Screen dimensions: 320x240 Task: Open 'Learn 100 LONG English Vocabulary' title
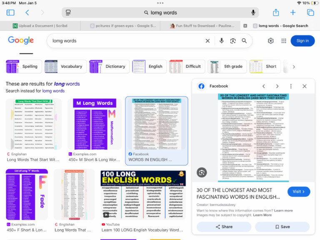pos(142,230)
